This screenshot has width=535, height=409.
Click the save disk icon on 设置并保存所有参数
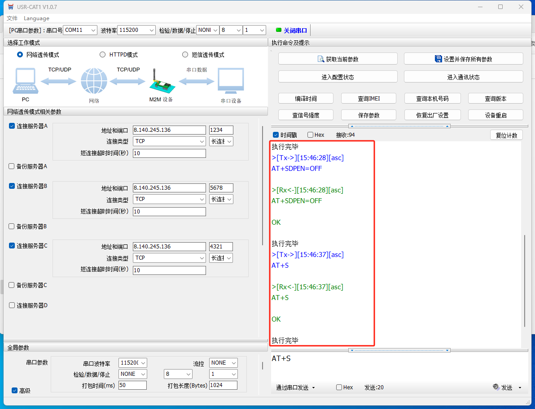click(439, 59)
